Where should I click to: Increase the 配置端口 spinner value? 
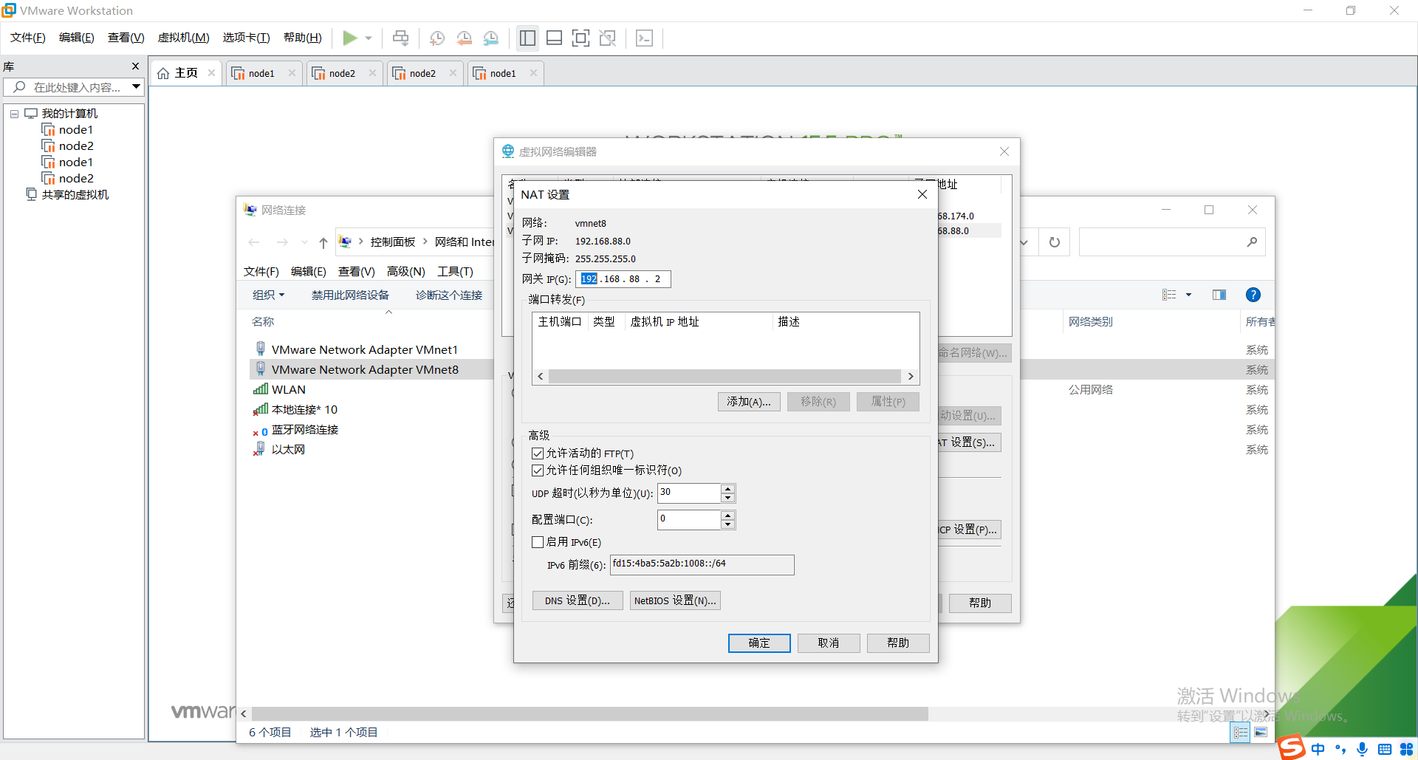coord(728,515)
